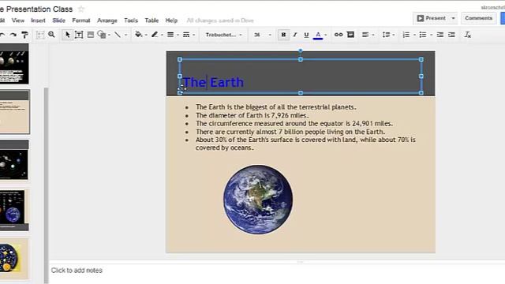Expand the text color dropdown arrow
505x284 pixels.
[326, 35]
